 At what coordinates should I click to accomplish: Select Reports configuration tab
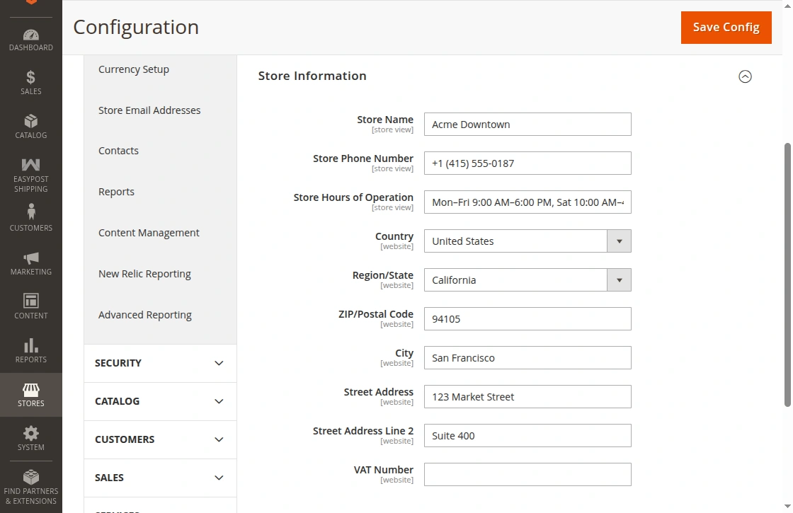116,192
